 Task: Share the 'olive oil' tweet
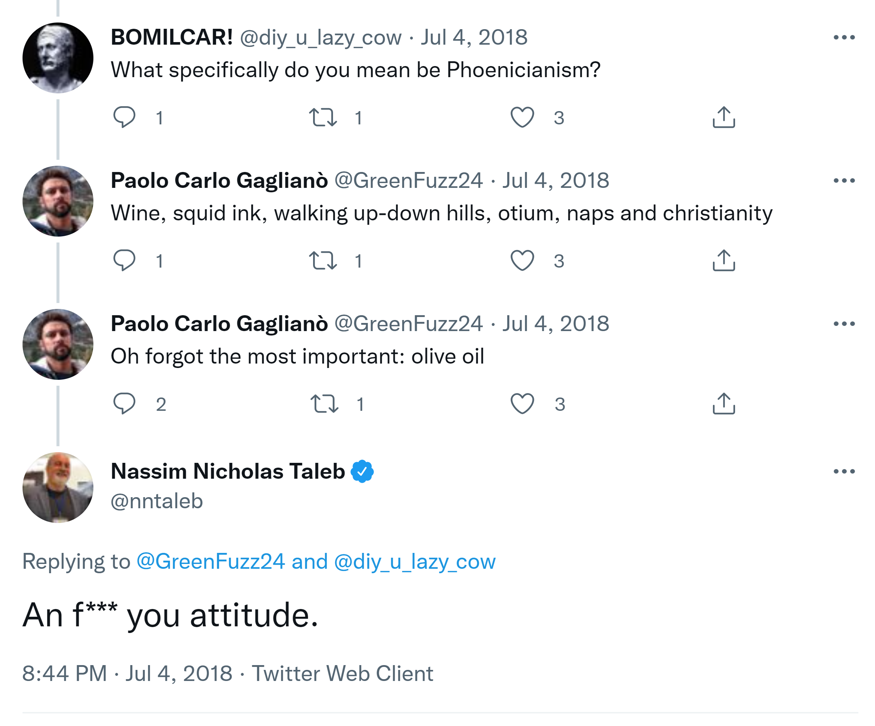point(724,404)
